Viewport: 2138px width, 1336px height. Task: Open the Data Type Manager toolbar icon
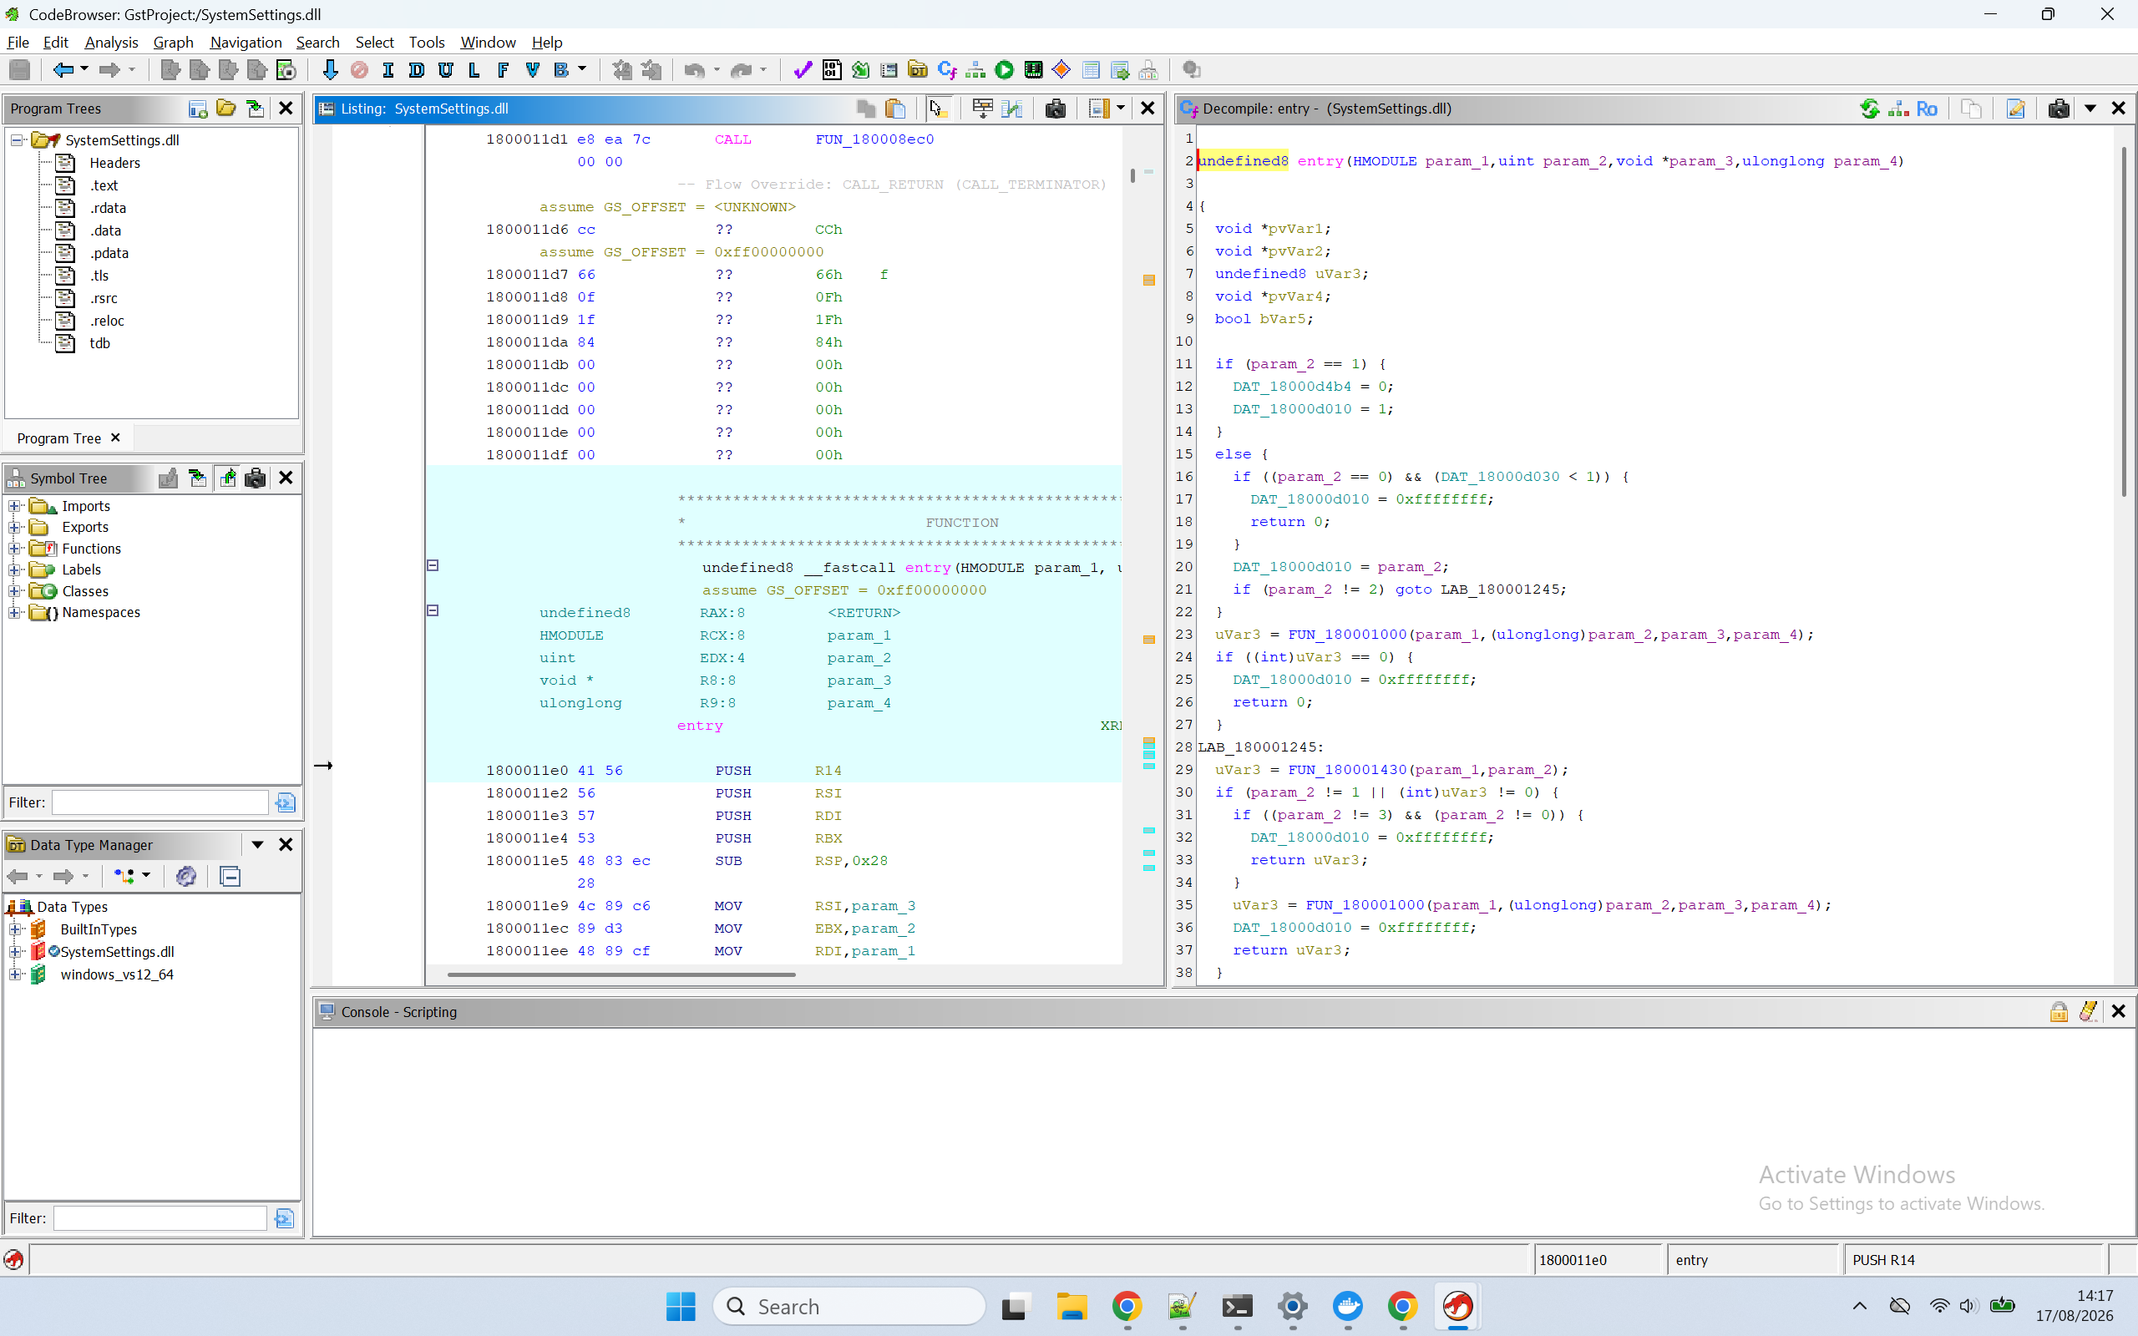[918, 70]
